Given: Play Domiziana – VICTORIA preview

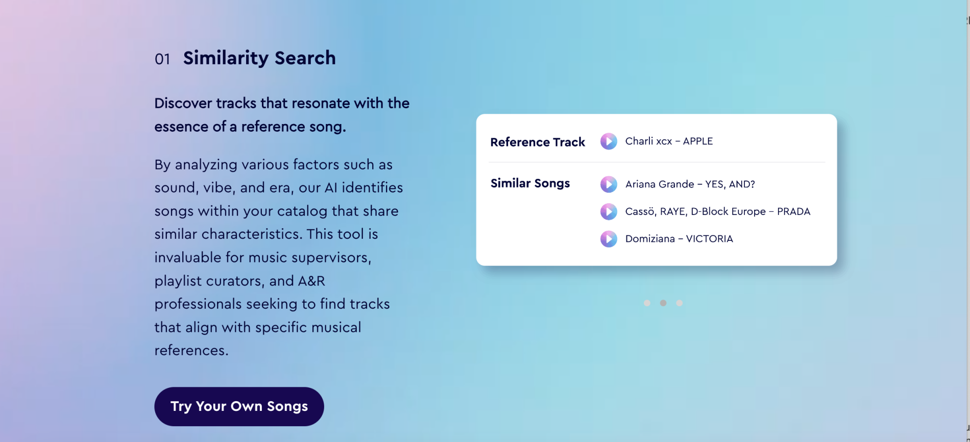Looking at the screenshot, I should 609,239.
